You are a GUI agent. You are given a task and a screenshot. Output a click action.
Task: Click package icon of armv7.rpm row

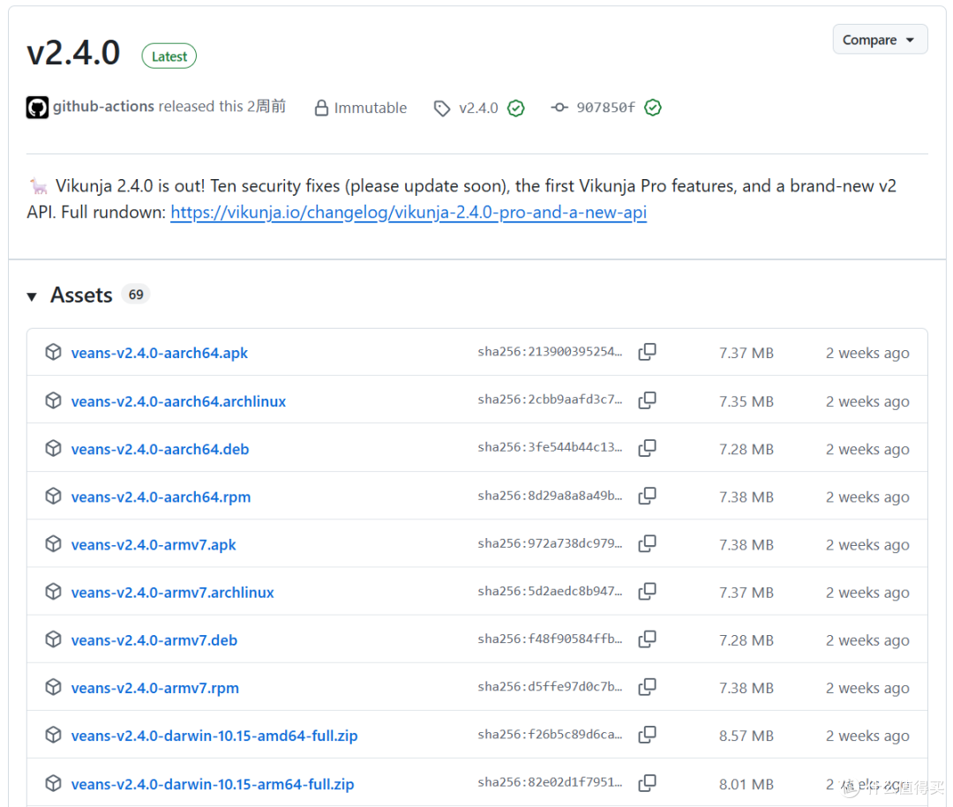[x=54, y=687]
